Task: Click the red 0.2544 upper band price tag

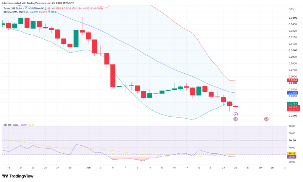Action: 293,80
